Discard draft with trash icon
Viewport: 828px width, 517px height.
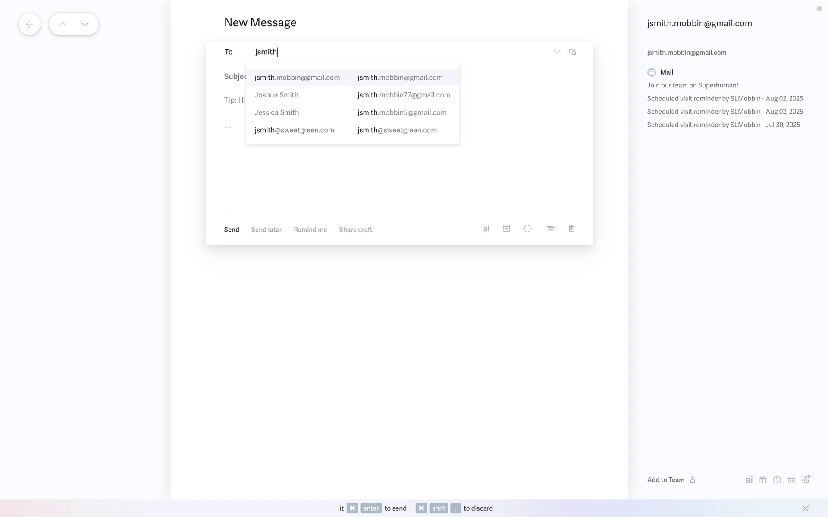tap(571, 229)
